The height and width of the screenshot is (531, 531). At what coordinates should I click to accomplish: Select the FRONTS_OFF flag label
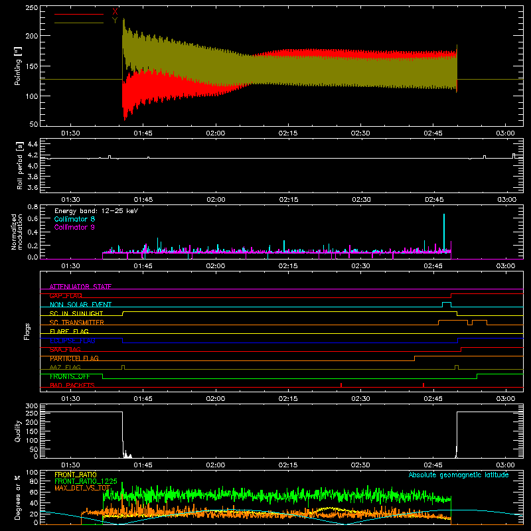point(70,376)
